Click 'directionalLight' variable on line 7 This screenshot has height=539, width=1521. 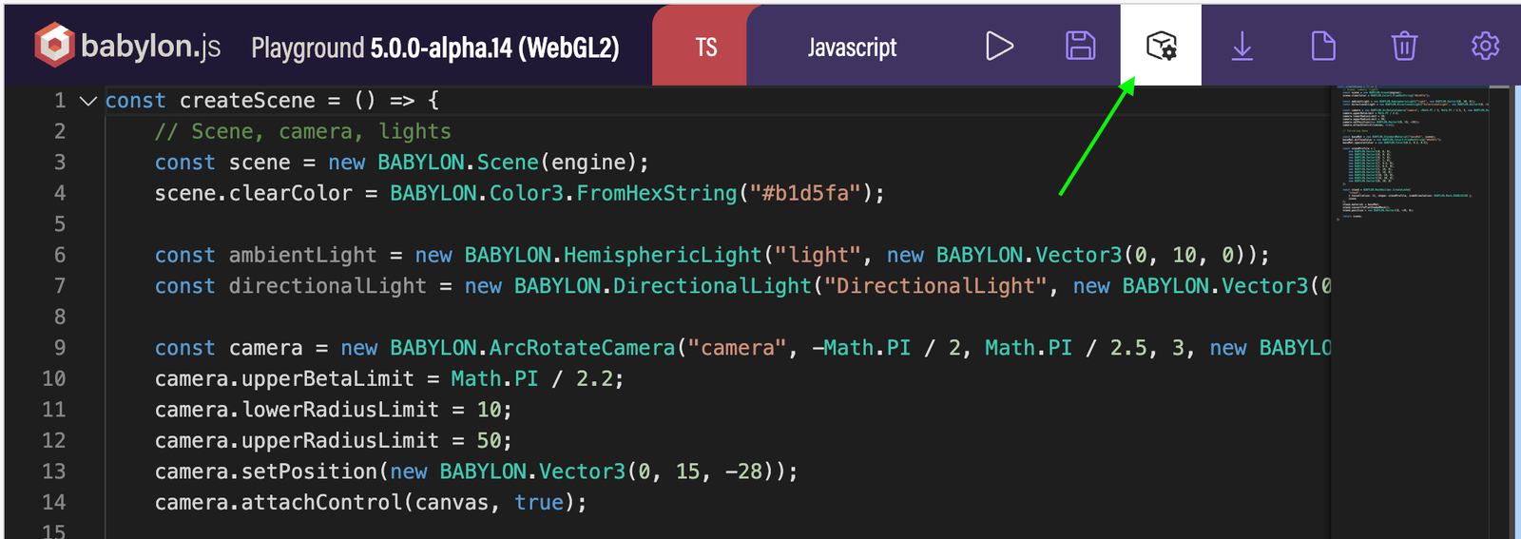tap(328, 286)
